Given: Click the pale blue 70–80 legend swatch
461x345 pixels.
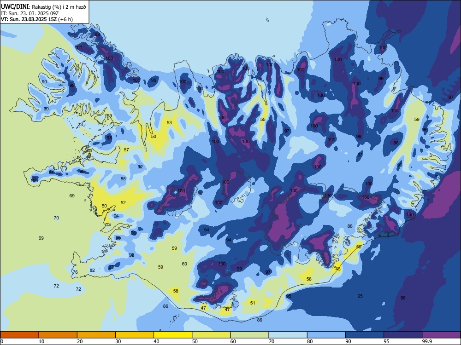Looking at the screenshot, I should (288, 335).
